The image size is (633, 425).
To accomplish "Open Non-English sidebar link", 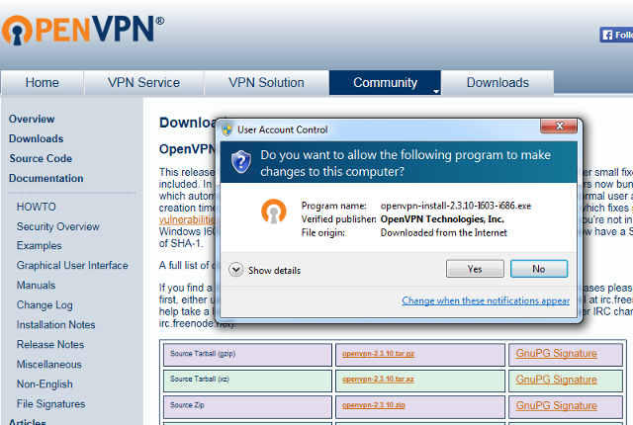I will [x=45, y=384].
